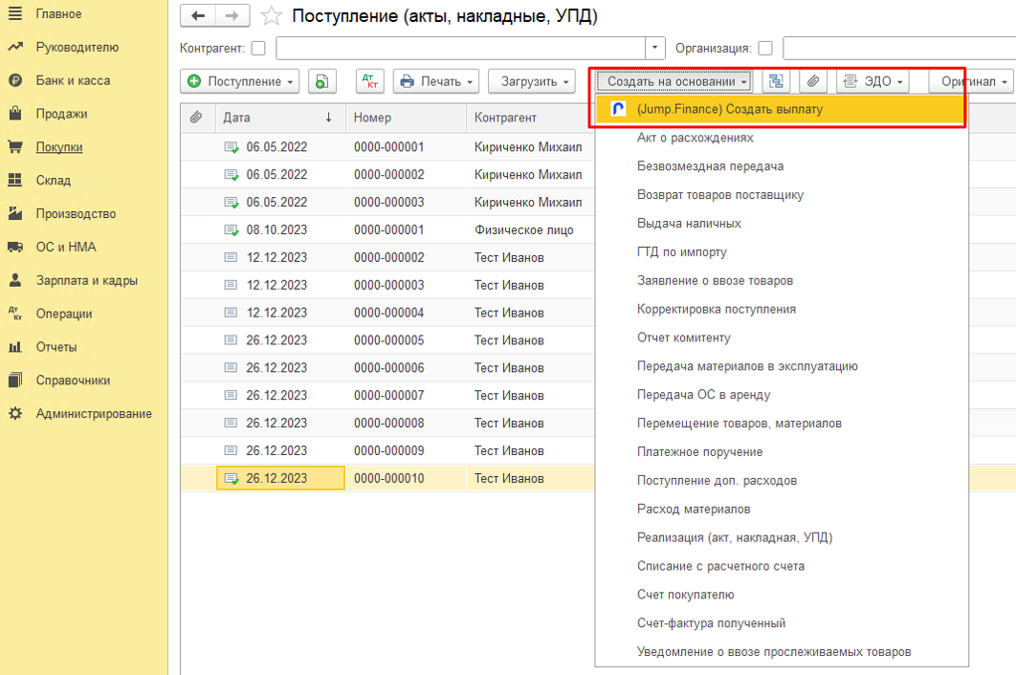Image resolution: width=1016 pixels, height=675 pixels.
Task: Click the back navigation arrow
Action: (198, 16)
